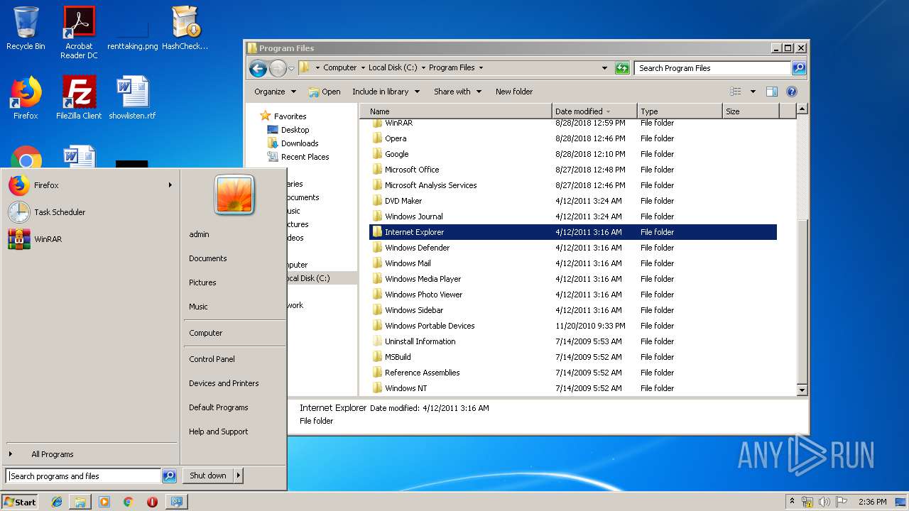Toggle the preview pane button

pyautogui.click(x=772, y=92)
